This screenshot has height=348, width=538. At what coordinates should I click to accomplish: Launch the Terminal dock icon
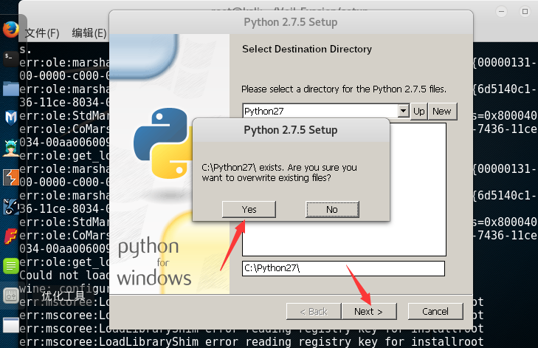point(11,58)
